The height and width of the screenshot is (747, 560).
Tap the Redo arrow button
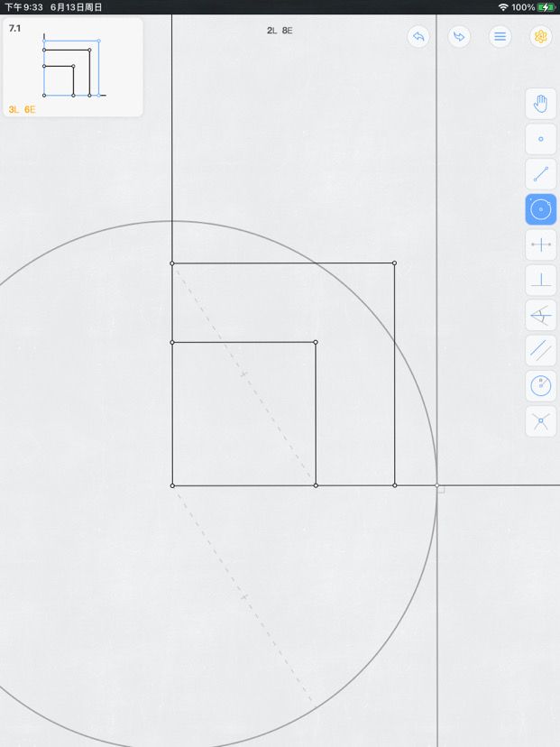coord(459,37)
